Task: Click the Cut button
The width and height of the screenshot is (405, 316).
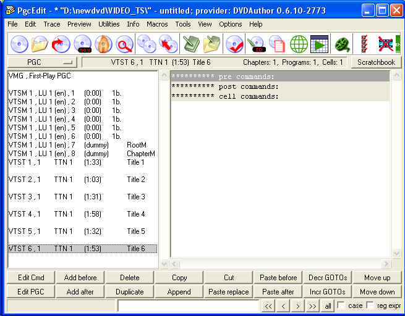Action: click(229, 278)
